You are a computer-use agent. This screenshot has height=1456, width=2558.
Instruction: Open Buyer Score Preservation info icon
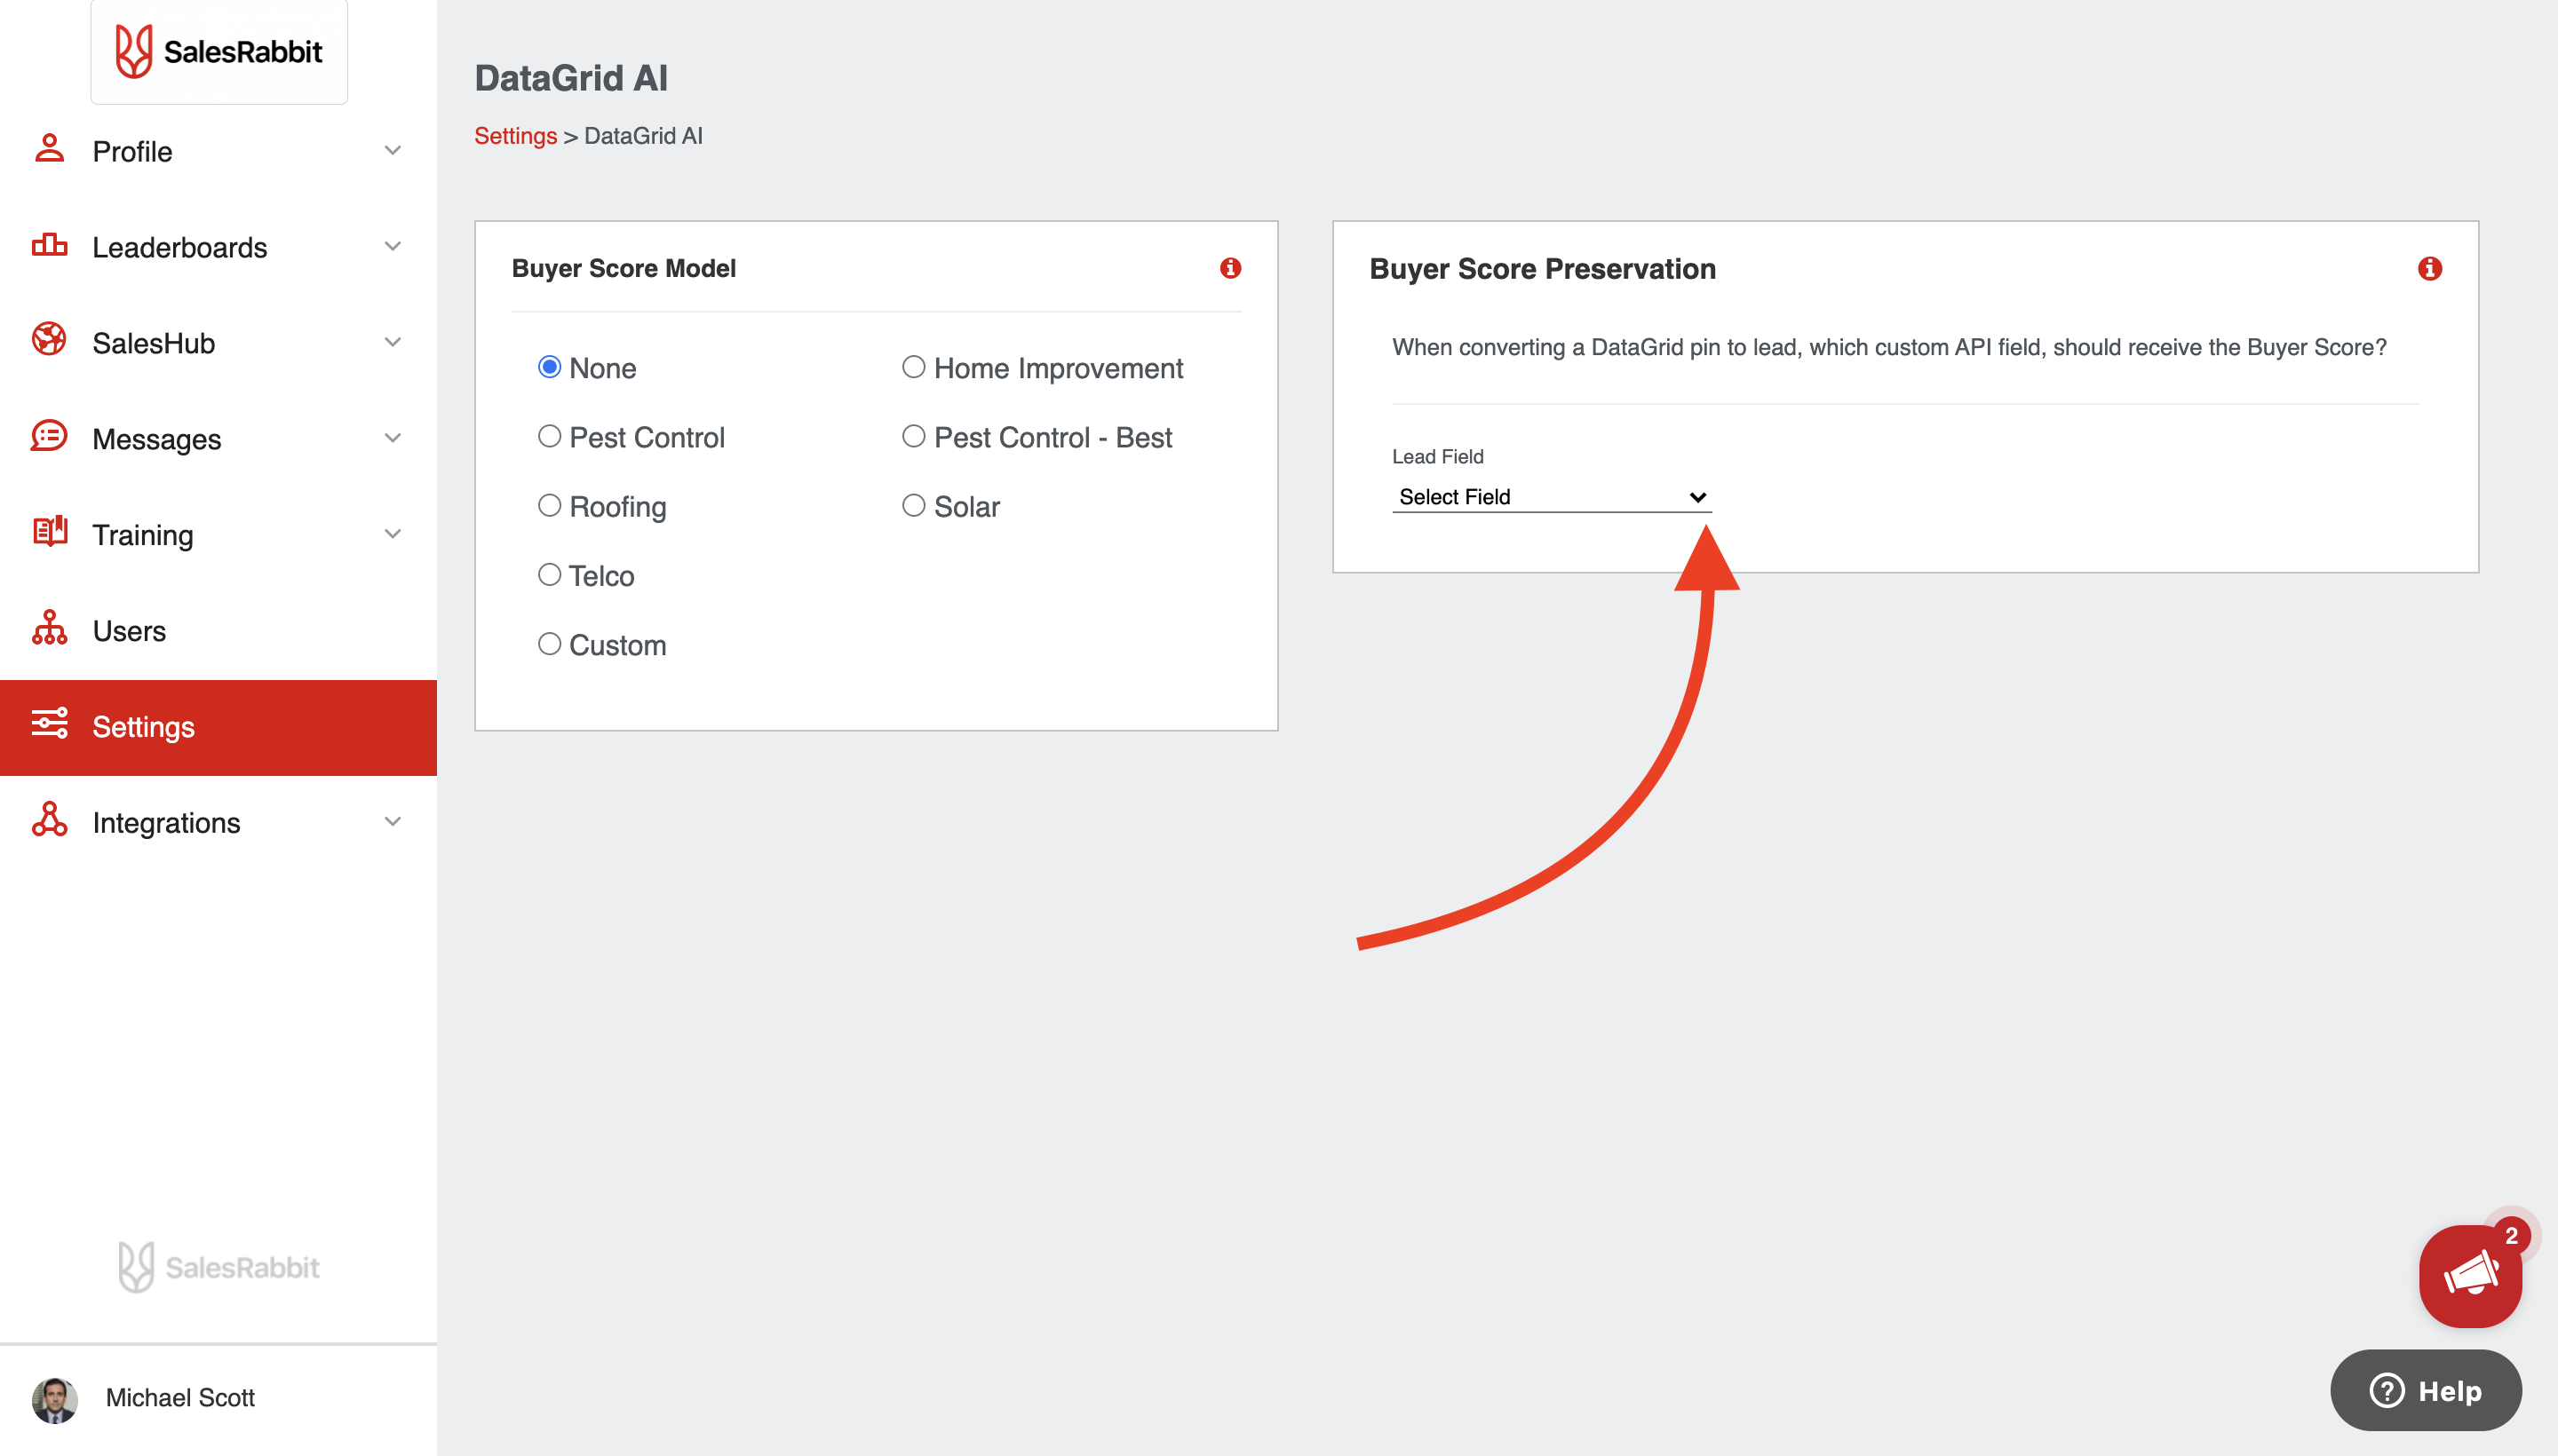(2430, 268)
